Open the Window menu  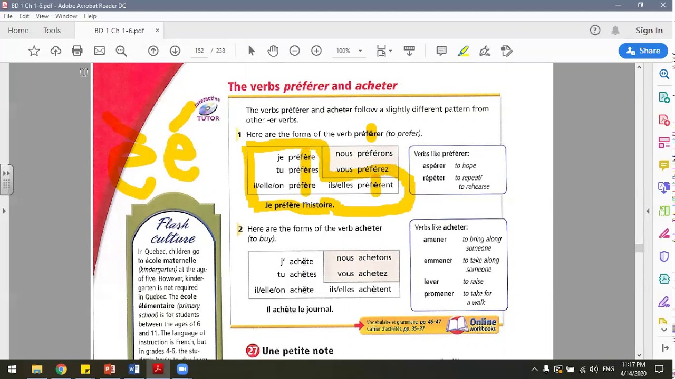point(66,16)
